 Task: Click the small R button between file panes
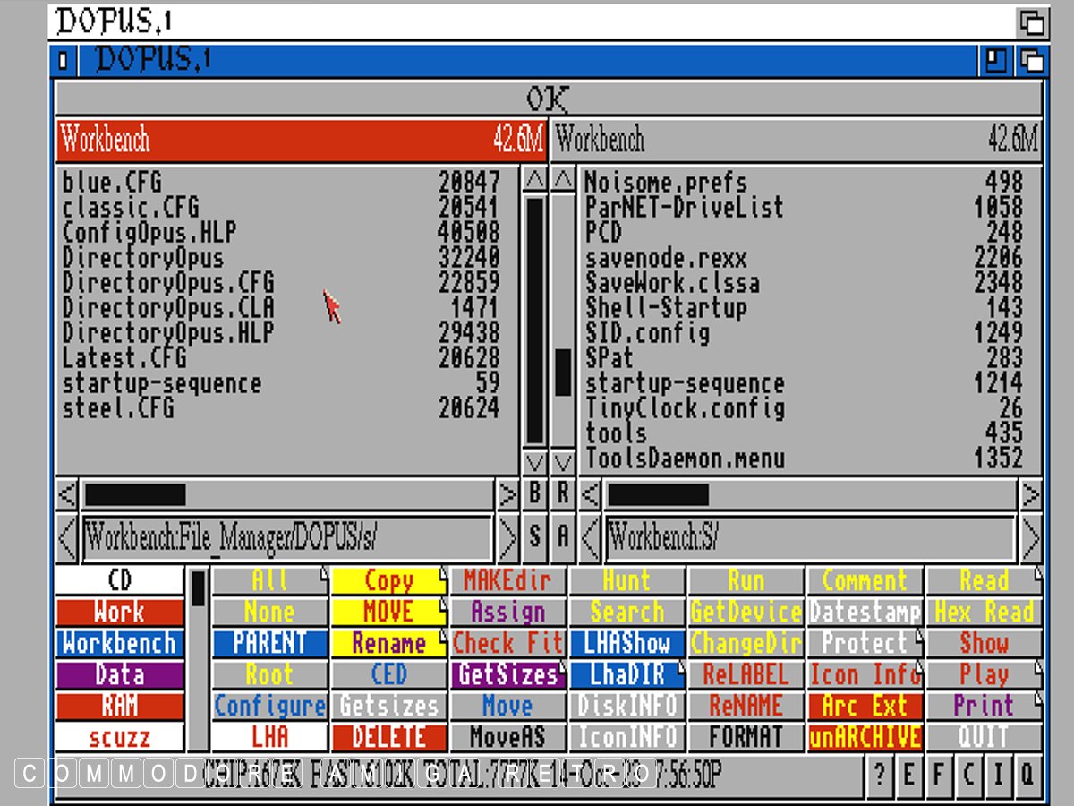coord(563,493)
